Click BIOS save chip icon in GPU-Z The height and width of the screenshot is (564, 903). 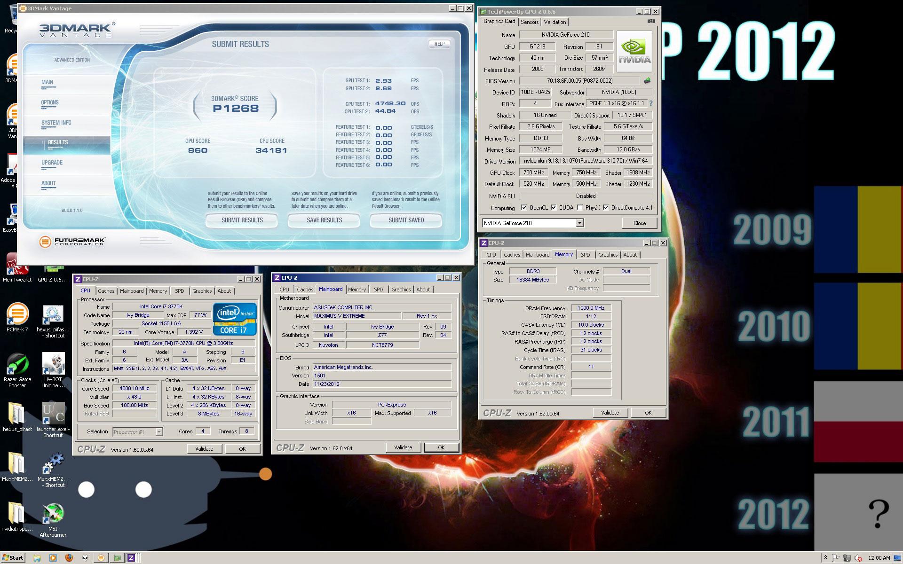(x=648, y=80)
